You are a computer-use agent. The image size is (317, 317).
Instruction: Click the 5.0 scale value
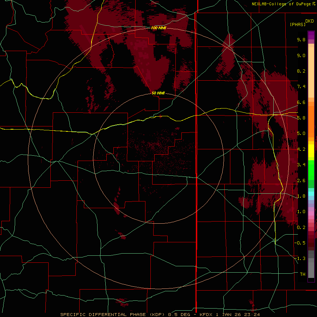point(301,133)
